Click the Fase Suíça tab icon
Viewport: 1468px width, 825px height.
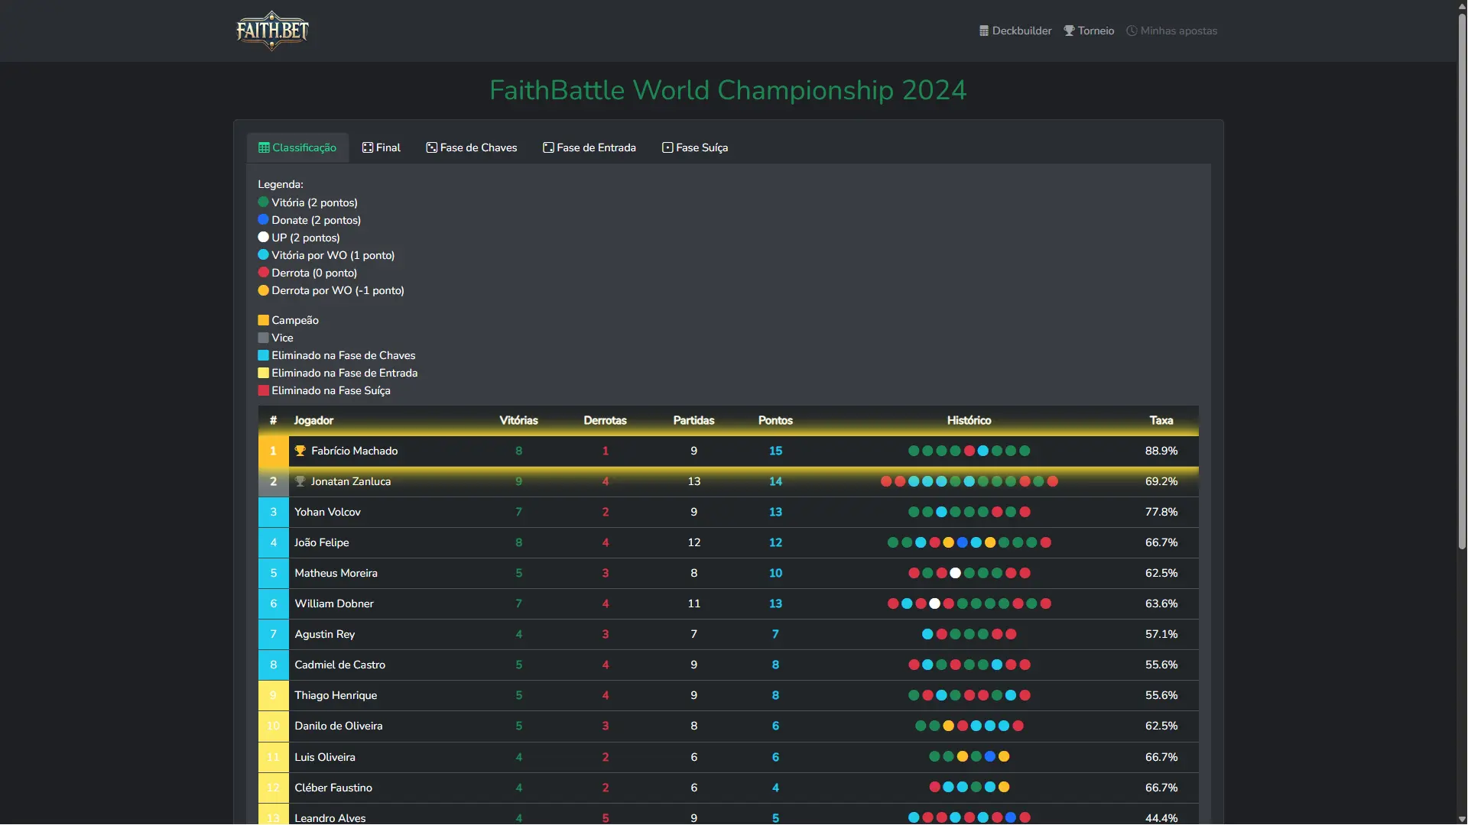pyautogui.click(x=667, y=148)
